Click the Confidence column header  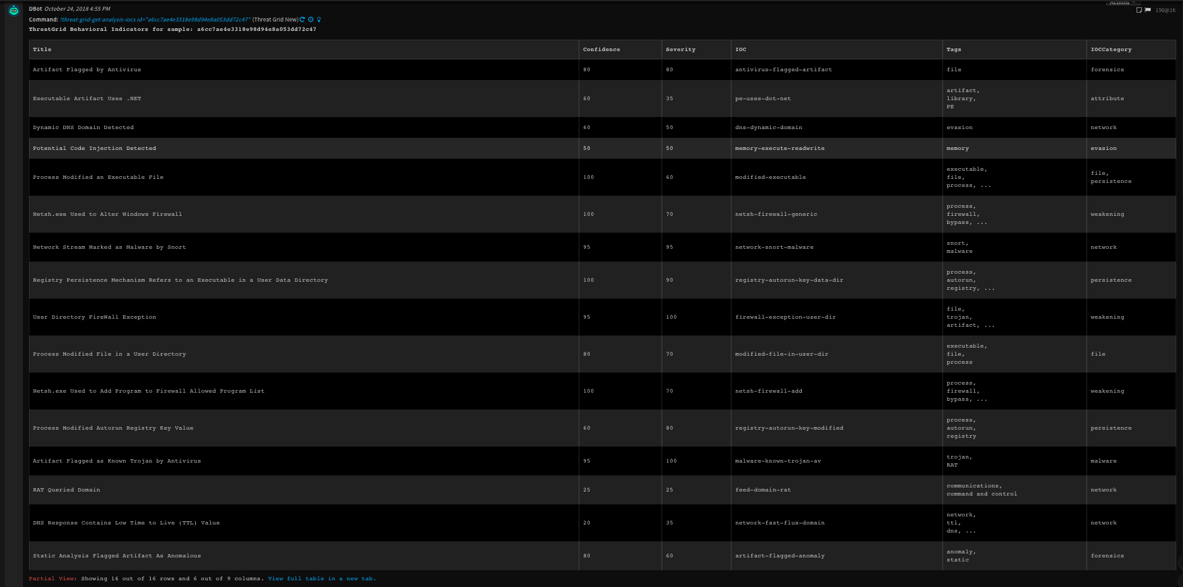601,49
